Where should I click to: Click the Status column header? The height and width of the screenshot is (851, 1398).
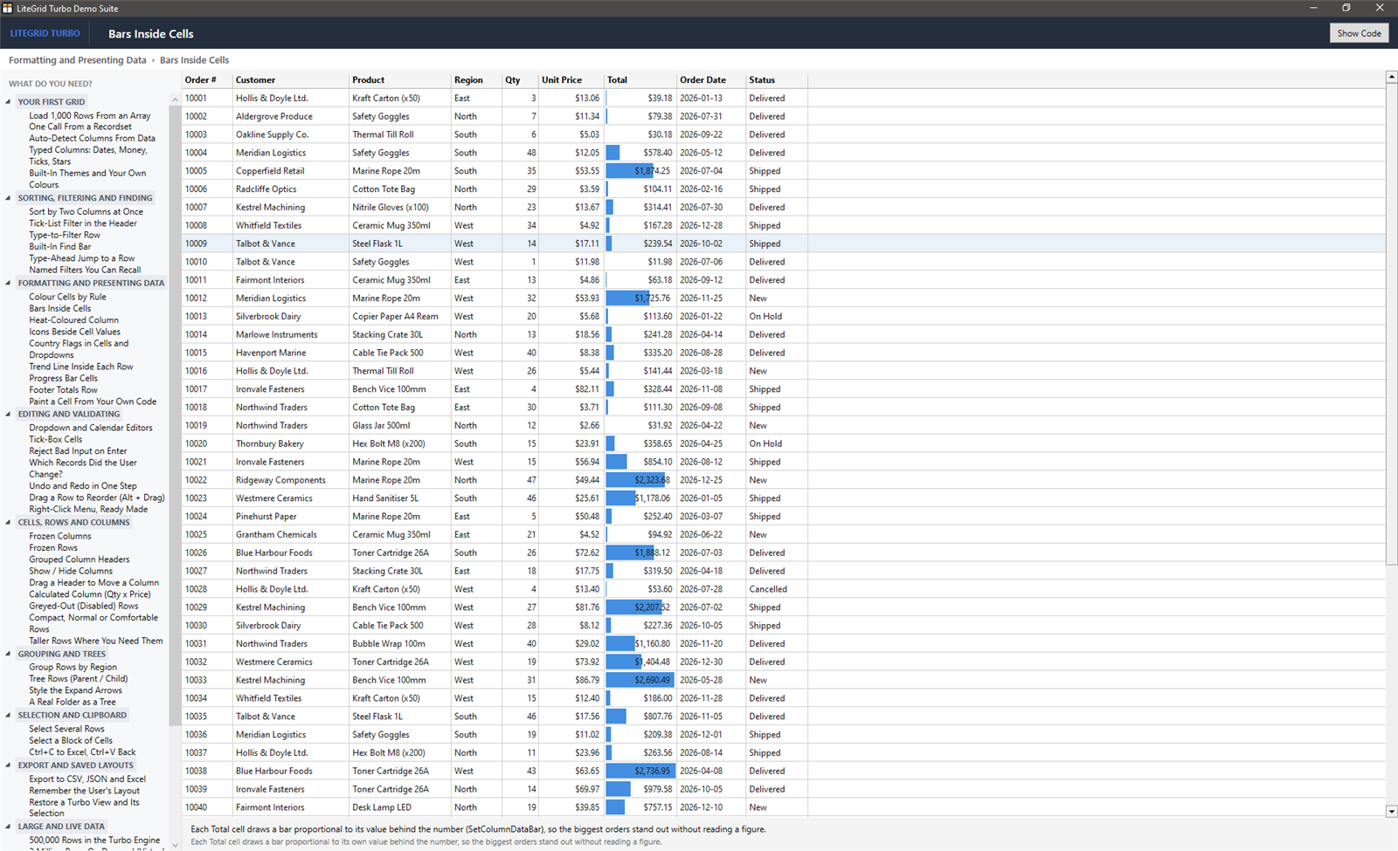[777, 79]
